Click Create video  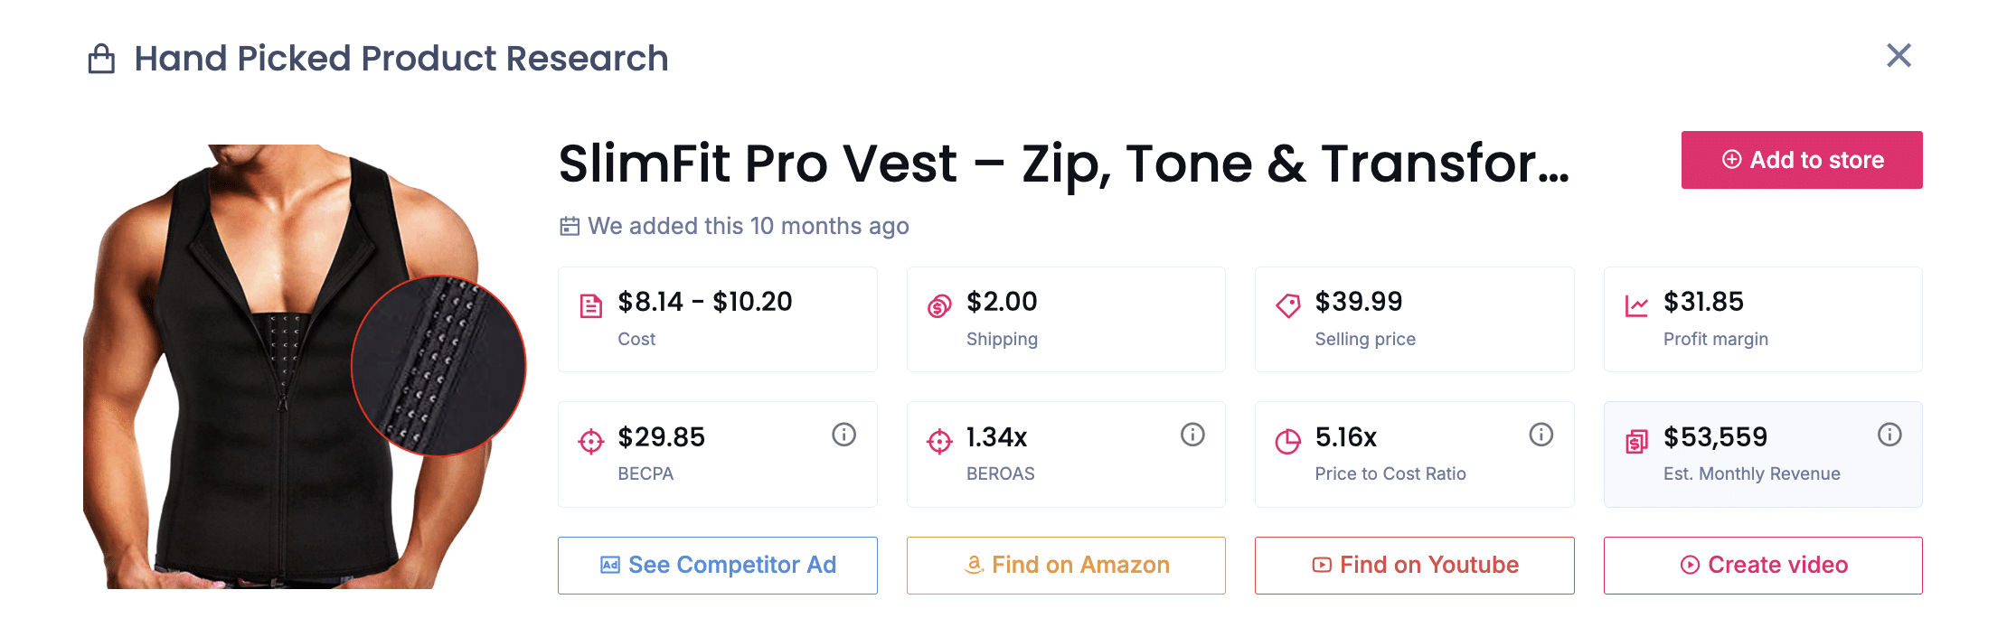pyautogui.click(x=1762, y=565)
